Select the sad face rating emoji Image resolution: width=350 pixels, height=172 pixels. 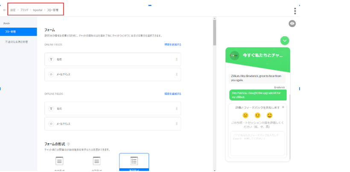245,115
